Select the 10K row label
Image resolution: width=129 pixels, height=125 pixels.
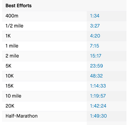9,76
